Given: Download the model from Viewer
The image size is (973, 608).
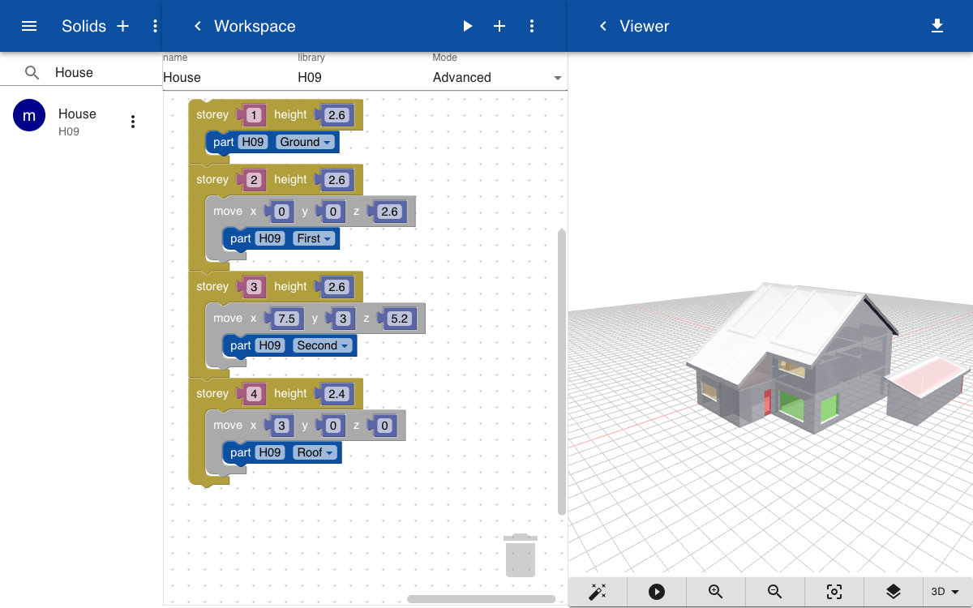Looking at the screenshot, I should pyautogui.click(x=937, y=26).
